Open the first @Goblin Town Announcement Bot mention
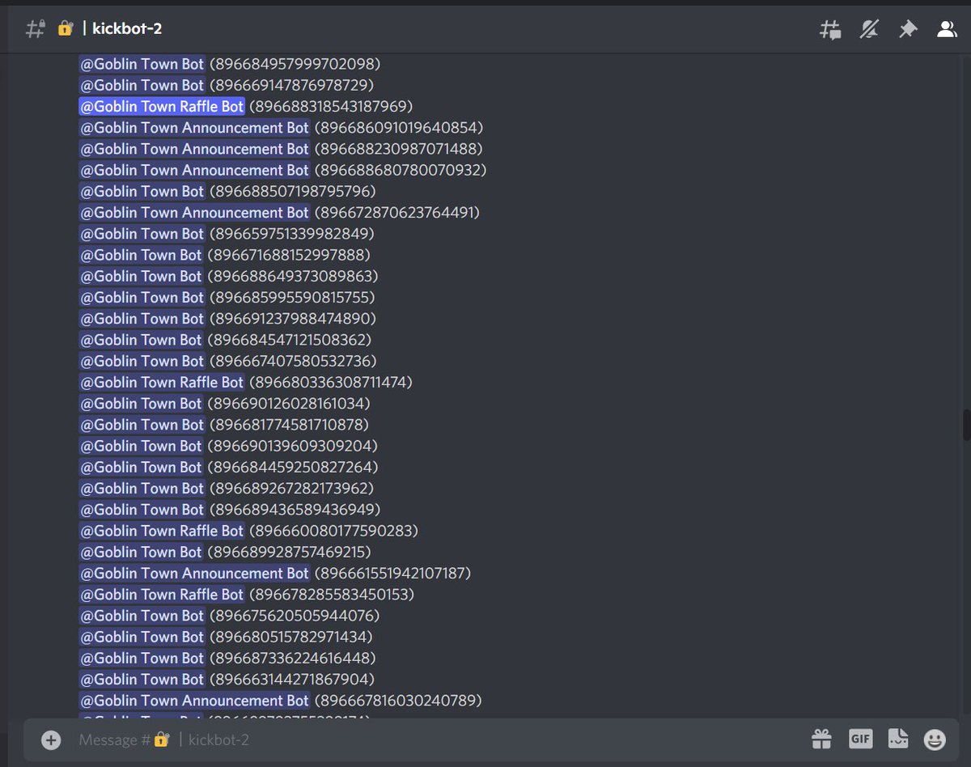The height and width of the screenshot is (767, 971). [194, 128]
